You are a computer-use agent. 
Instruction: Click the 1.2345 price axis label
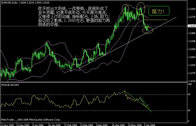tap(192, 41)
